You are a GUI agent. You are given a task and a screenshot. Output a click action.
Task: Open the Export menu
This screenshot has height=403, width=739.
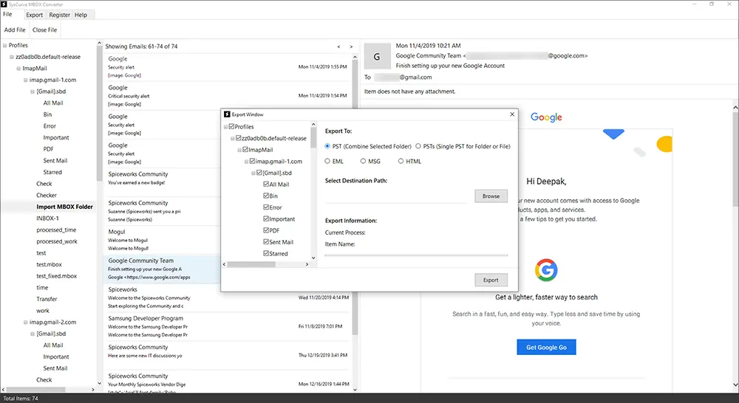coord(35,15)
